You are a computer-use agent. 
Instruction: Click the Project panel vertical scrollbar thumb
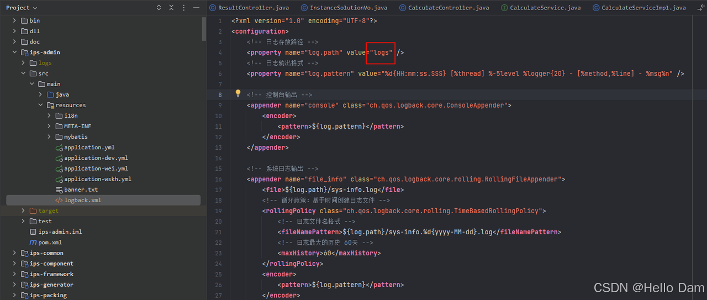click(204, 29)
